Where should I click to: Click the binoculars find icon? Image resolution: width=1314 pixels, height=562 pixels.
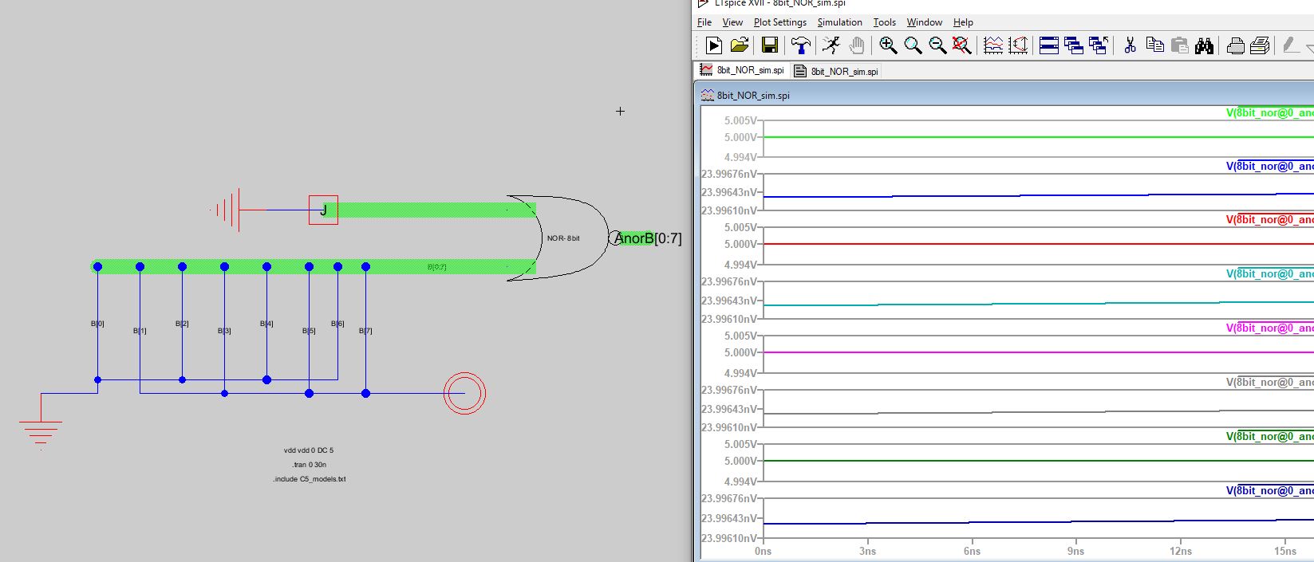click(x=1204, y=45)
